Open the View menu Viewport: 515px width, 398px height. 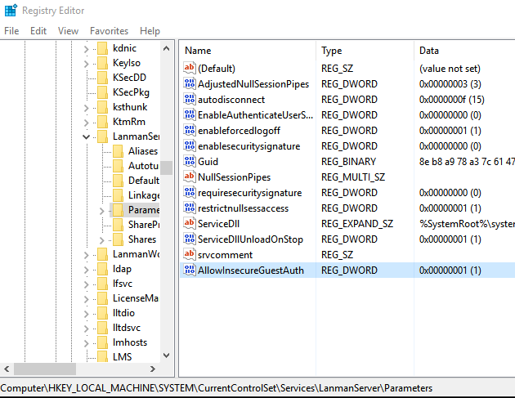[x=68, y=31]
